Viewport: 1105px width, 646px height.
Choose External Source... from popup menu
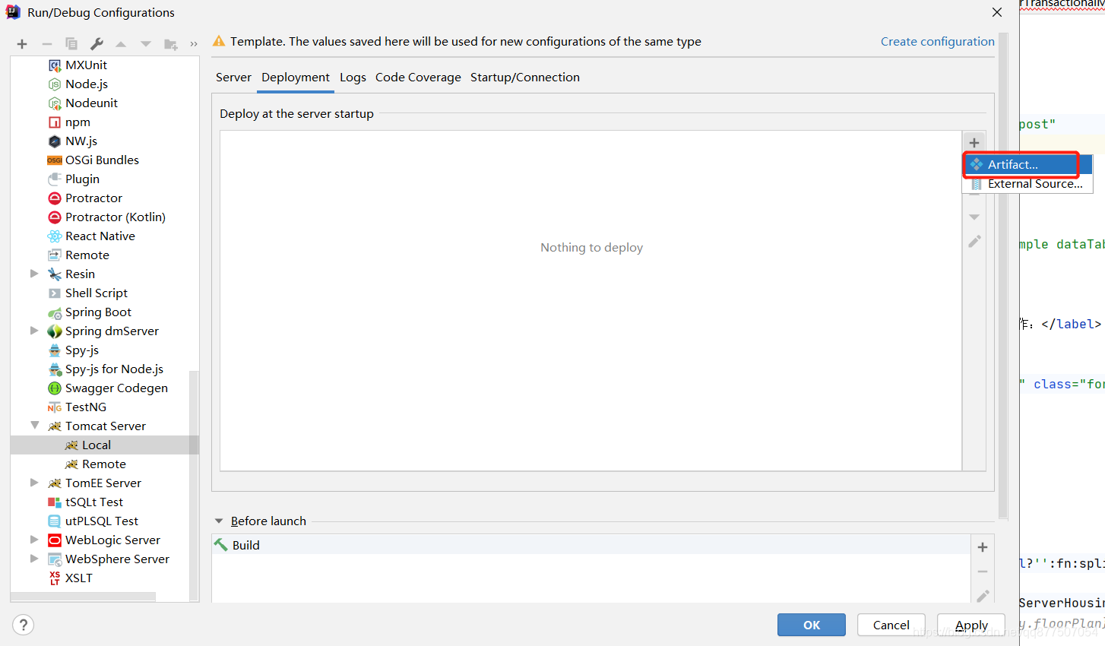click(x=1028, y=184)
